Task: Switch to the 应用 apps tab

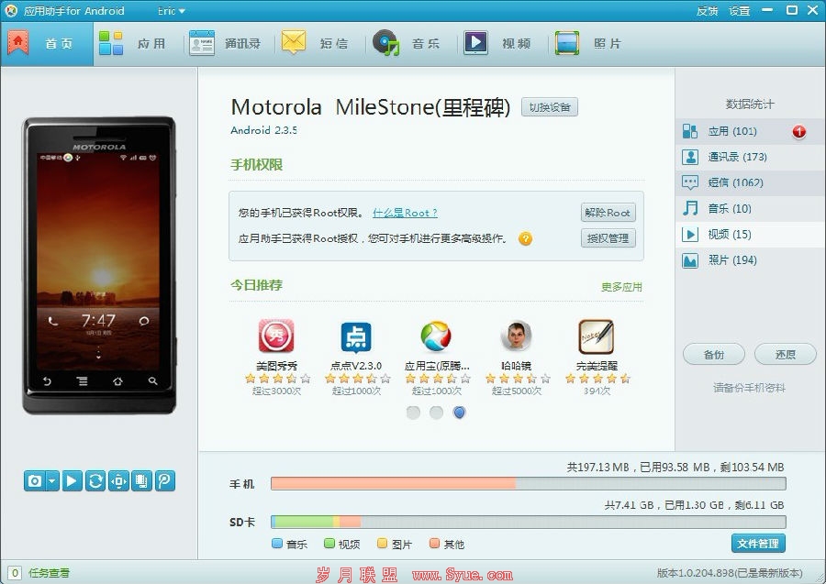Action: point(133,44)
